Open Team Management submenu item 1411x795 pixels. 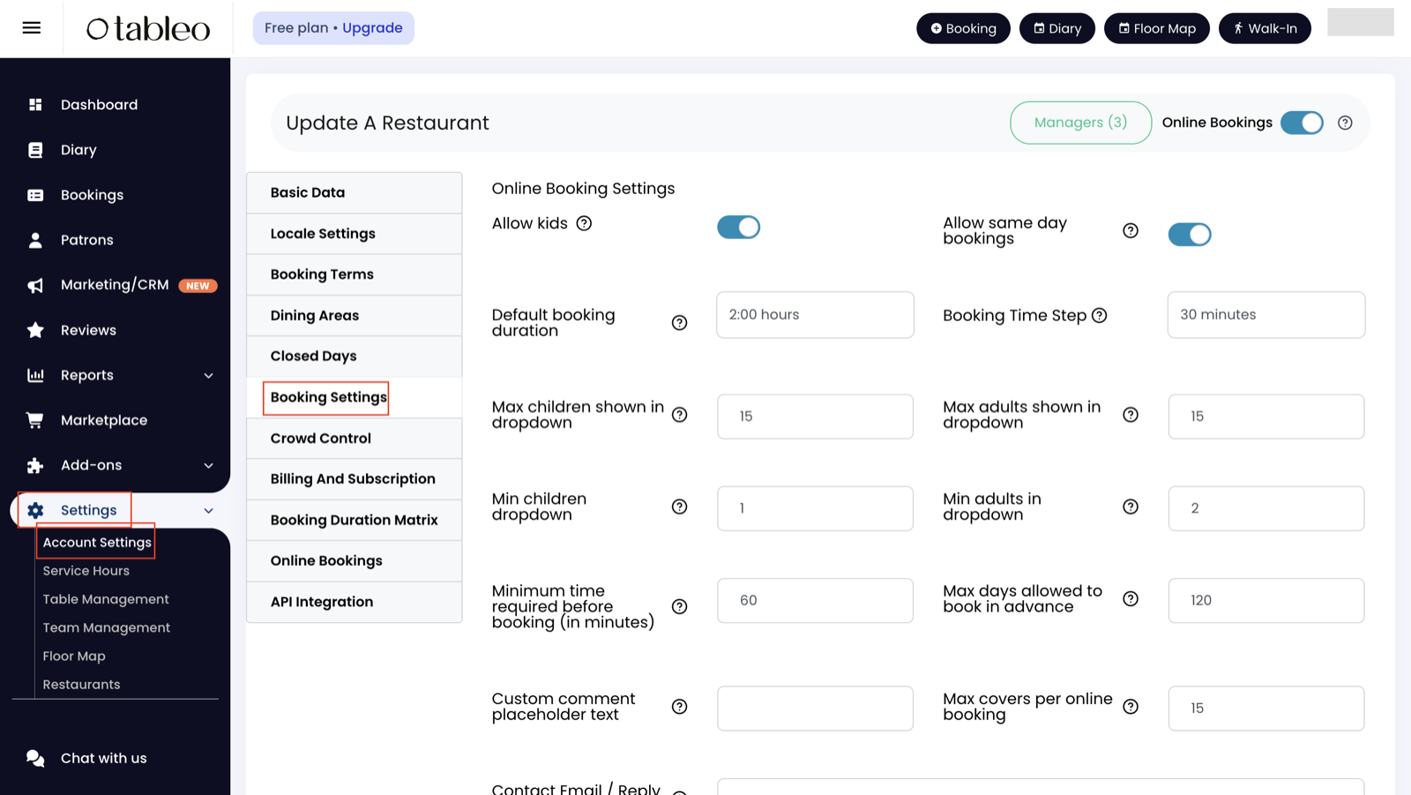[x=107, y=627]
